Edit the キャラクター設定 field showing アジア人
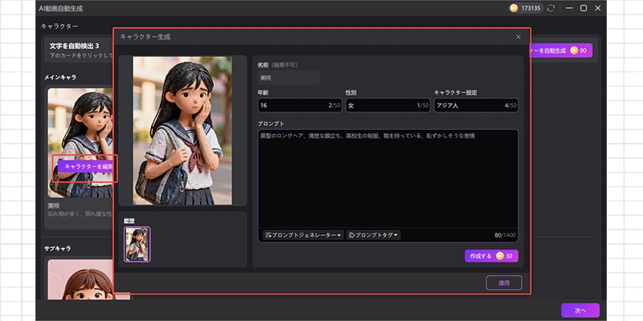This screenshot has width=643, height=321. click(x=476, y=105)
